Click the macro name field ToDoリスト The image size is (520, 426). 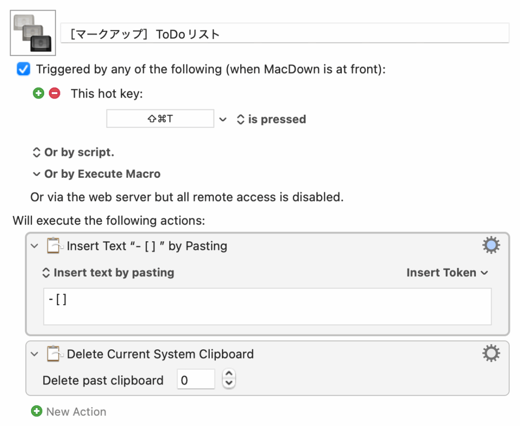(284, 35)
